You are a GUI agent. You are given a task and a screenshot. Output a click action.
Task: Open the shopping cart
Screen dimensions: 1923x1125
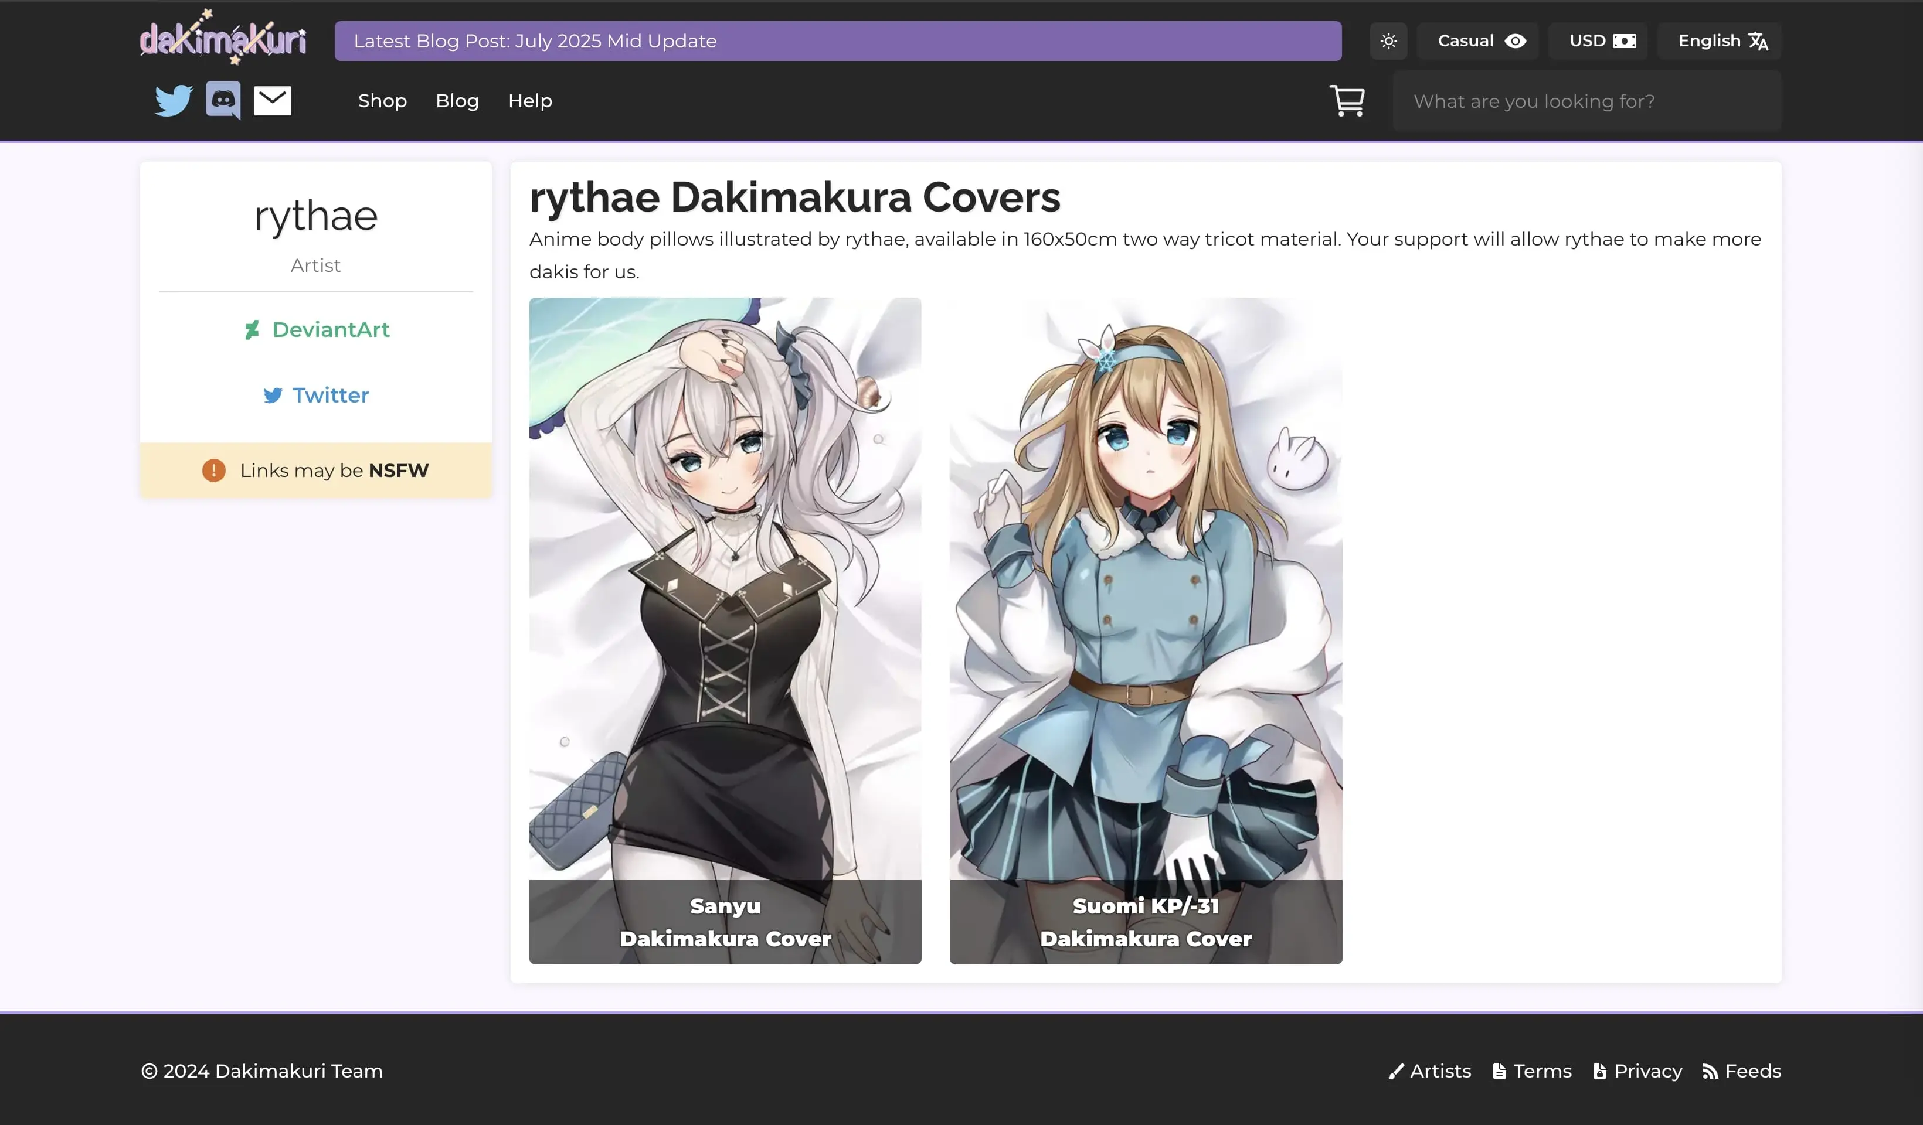pos(1348,100)
